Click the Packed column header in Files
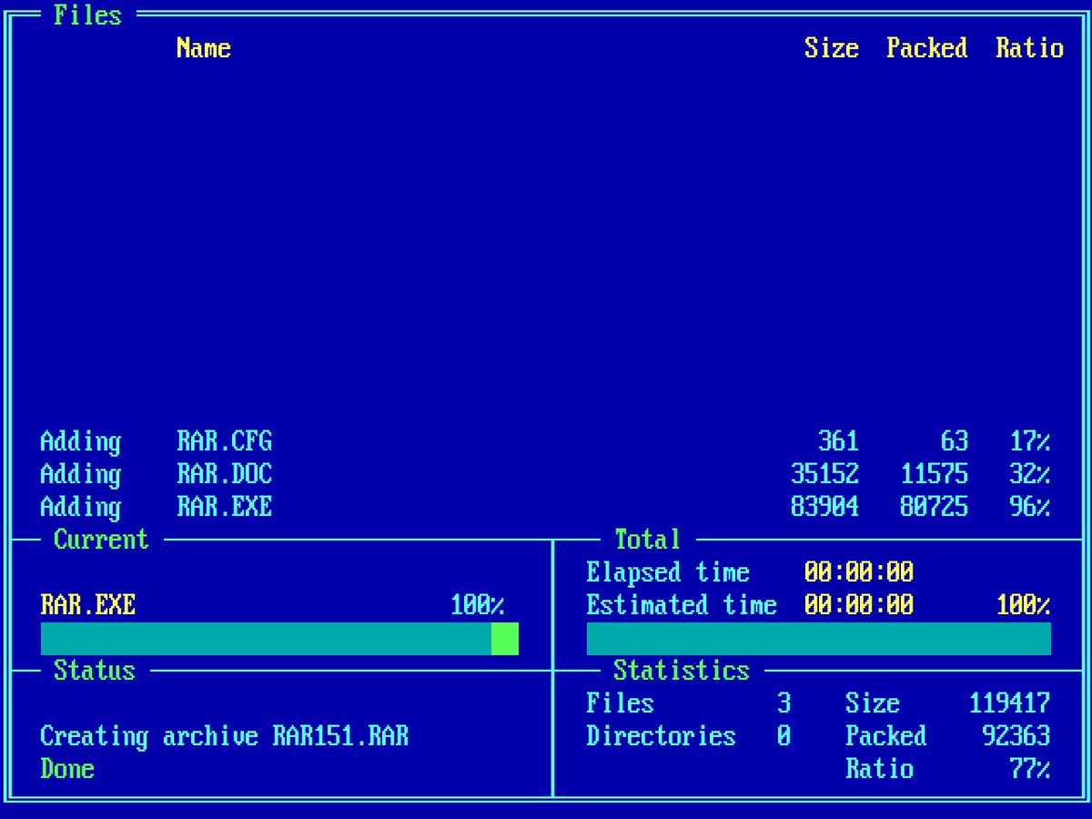This screenshot has width=1092, height=819. [927, 47]
